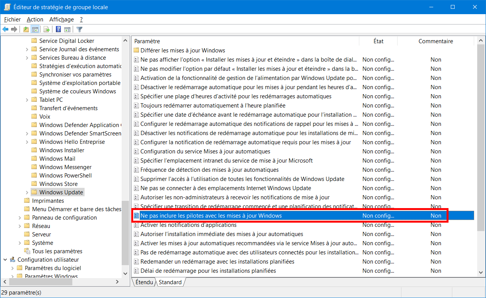486x298 pixels.
Task: Expand the Windows Update tree node
Action: point(27,192)
